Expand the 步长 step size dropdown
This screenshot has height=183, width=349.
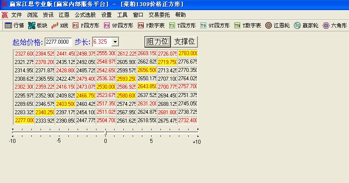tap(115, 42)
